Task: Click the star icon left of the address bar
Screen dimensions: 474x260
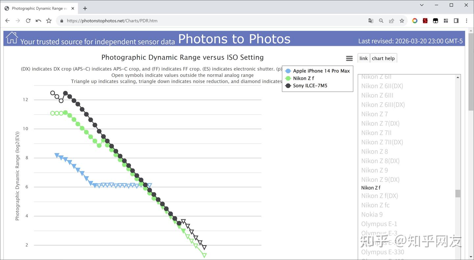Action: pyautogui.click(x=49, y=21)
